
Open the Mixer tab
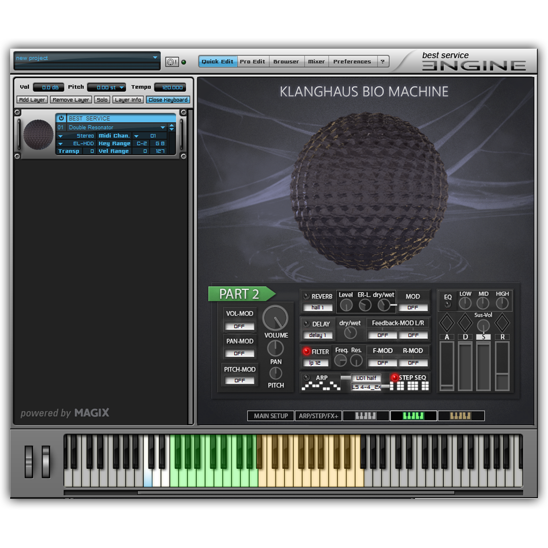tap(316, 61)
